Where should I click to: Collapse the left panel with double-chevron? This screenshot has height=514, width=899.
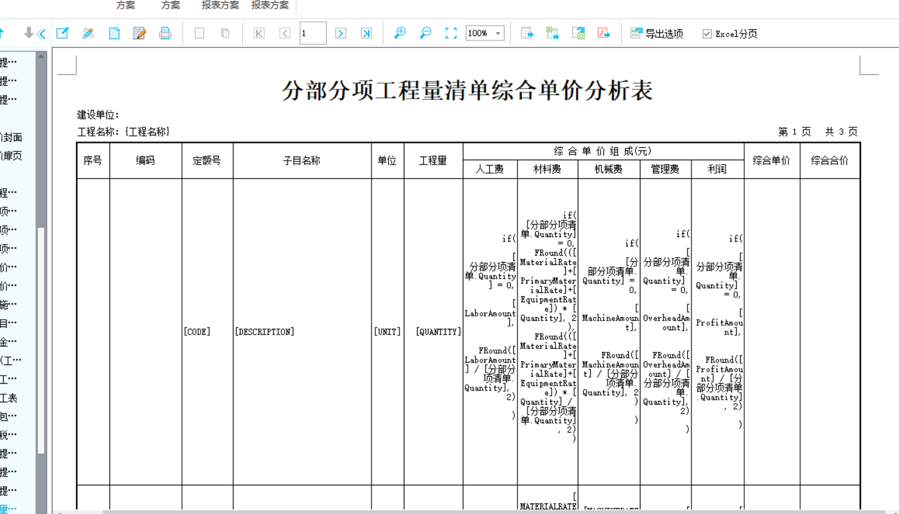pyautogui.click(x=41, y=34)
